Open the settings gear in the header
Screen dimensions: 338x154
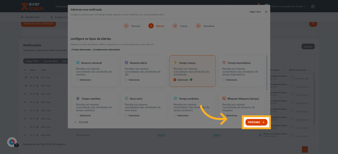(x=313, y=6)
